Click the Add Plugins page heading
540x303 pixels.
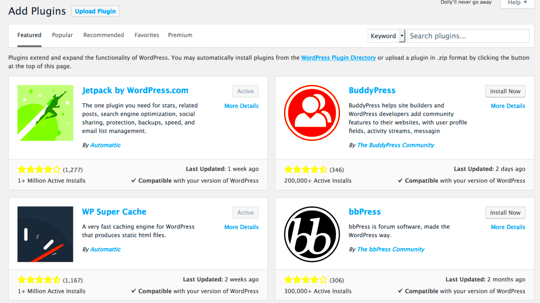(37, 11)
